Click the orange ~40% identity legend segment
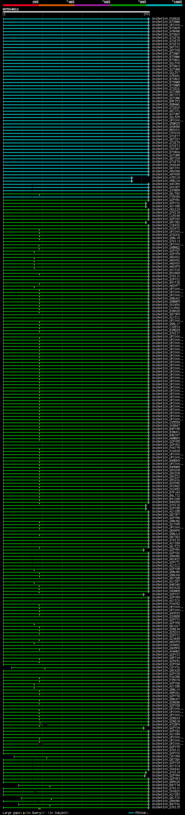The width and height of the screenshot is (185, 815). coord(57,5)
